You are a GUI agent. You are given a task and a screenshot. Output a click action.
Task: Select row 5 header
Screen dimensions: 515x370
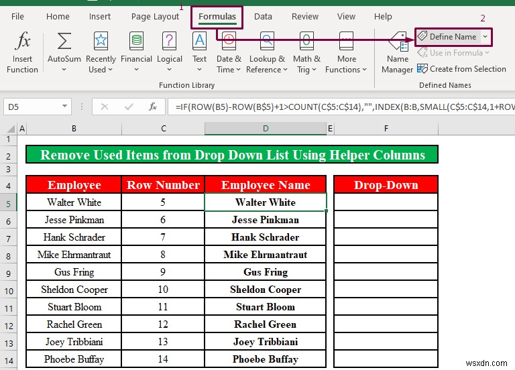click(x=8, y=204)
